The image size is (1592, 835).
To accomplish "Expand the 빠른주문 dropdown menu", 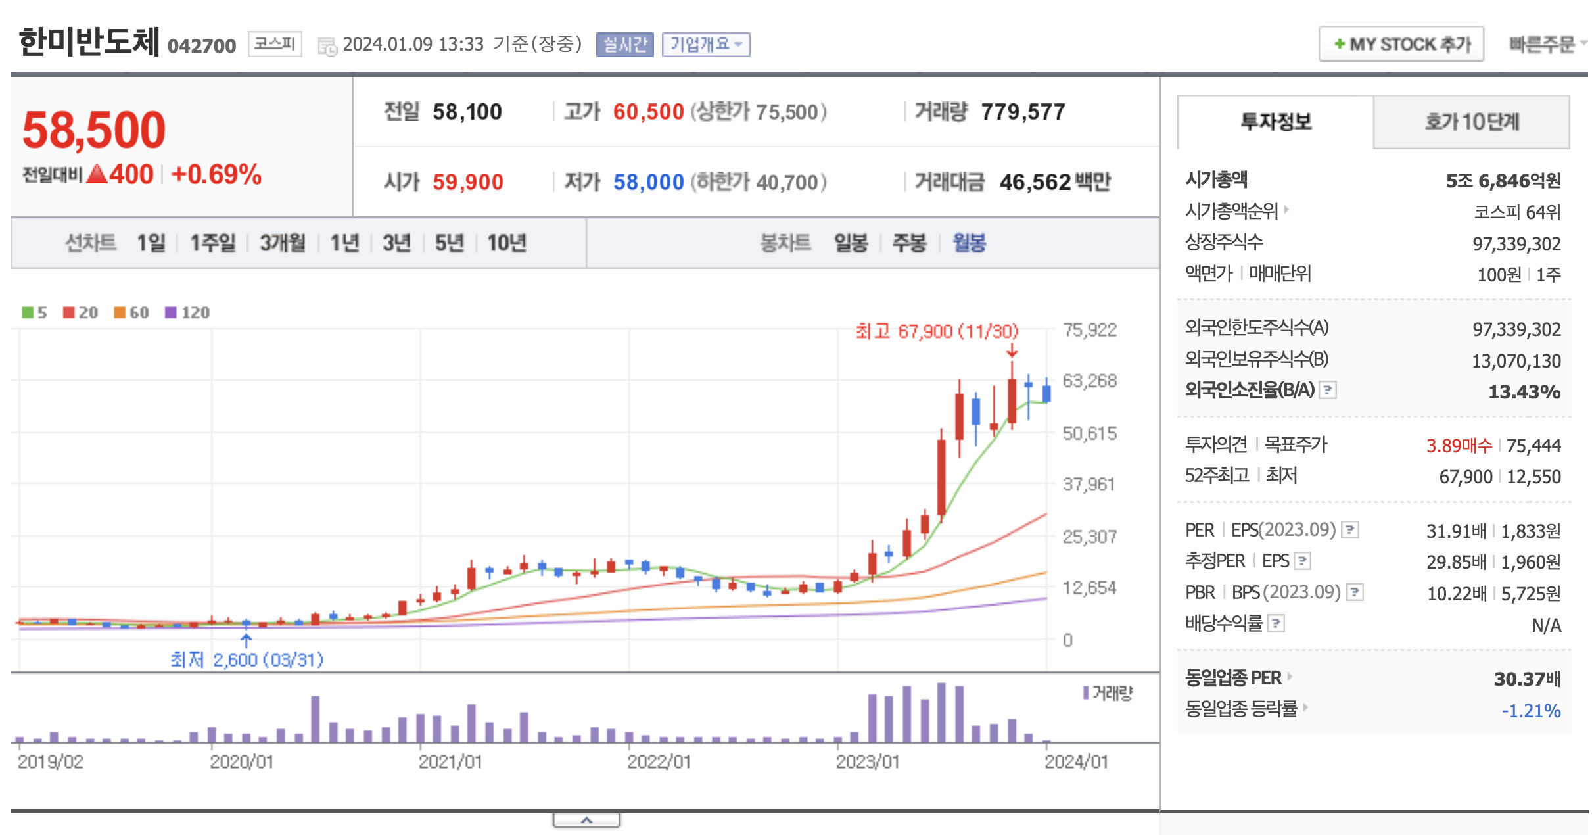I will pos(1545,44).
